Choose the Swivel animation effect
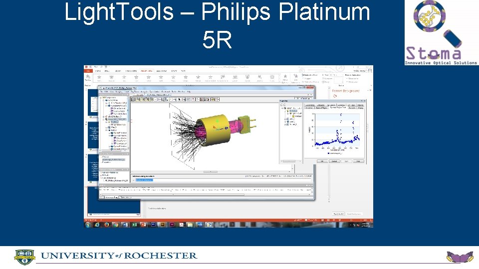The width and height of the screenshot is (479, 269). coord(247,78)
